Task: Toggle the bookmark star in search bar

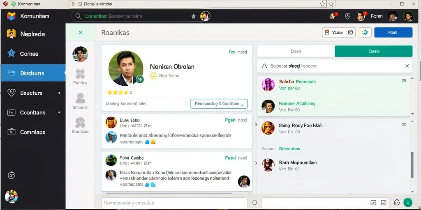Action: click(193, 16)
